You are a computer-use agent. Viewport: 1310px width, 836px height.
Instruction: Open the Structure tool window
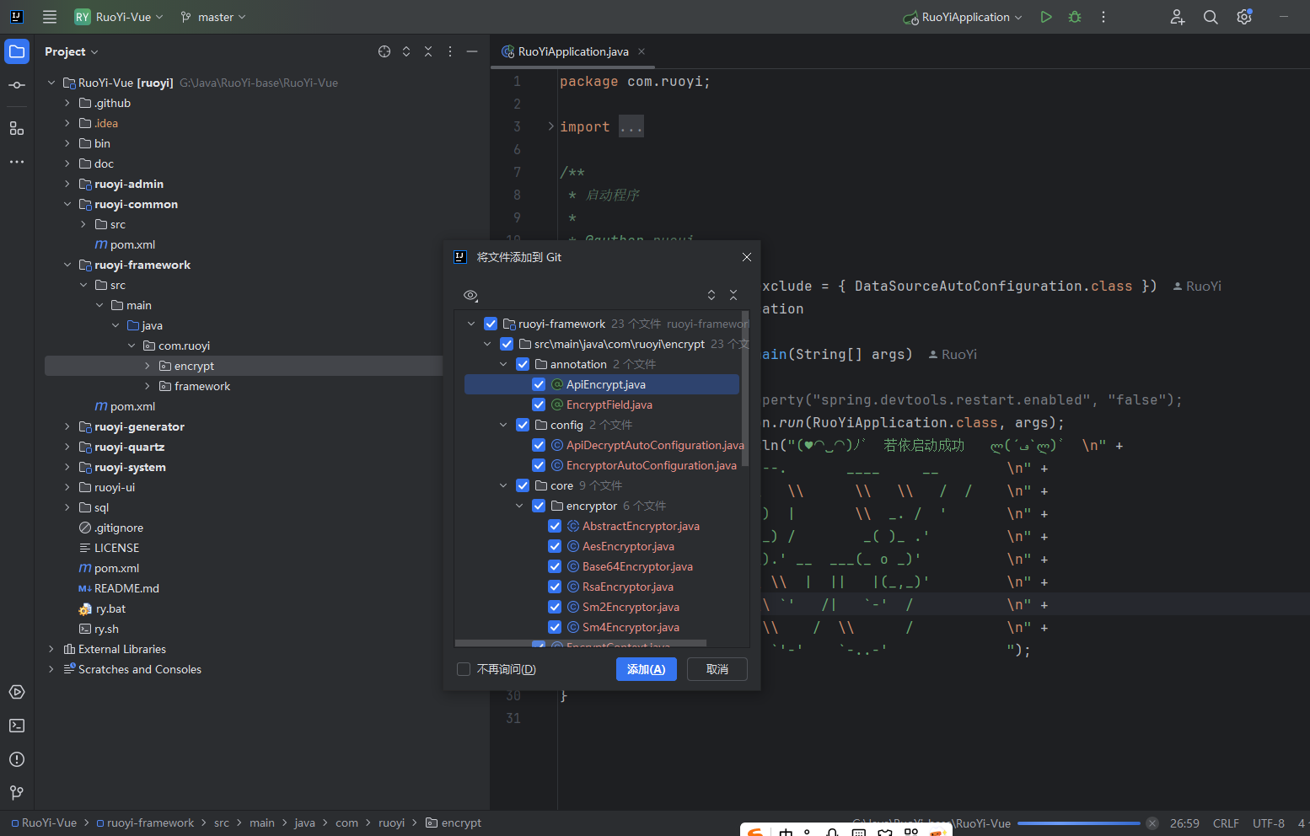coord(17,128)
